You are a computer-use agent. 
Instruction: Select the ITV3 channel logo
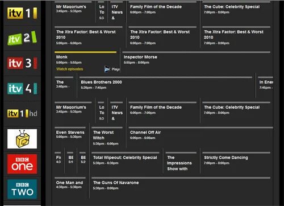22,63
